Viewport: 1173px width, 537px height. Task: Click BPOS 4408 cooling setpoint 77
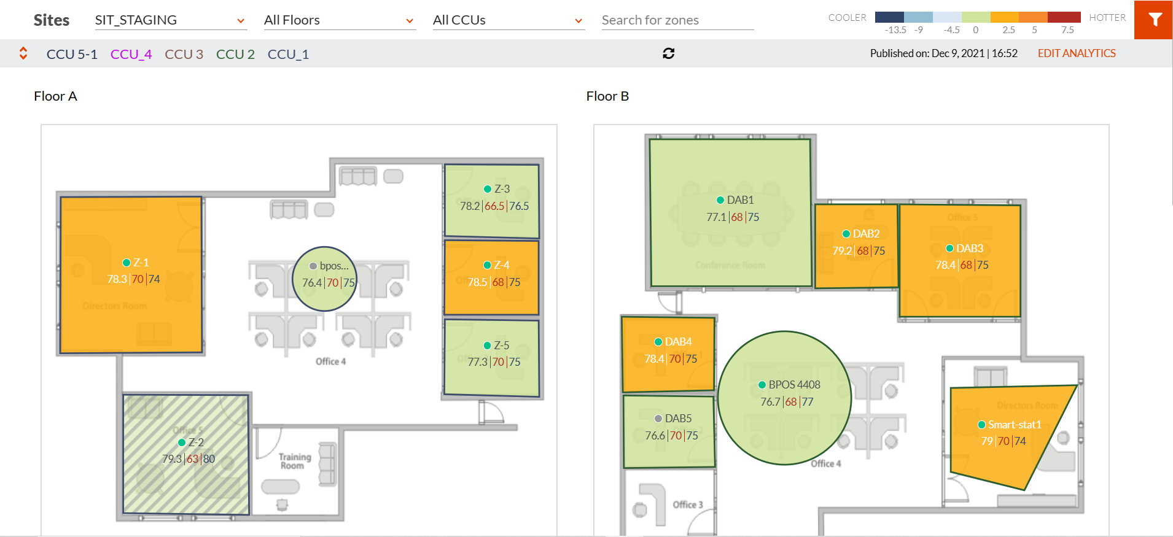(x=808, y=402)
